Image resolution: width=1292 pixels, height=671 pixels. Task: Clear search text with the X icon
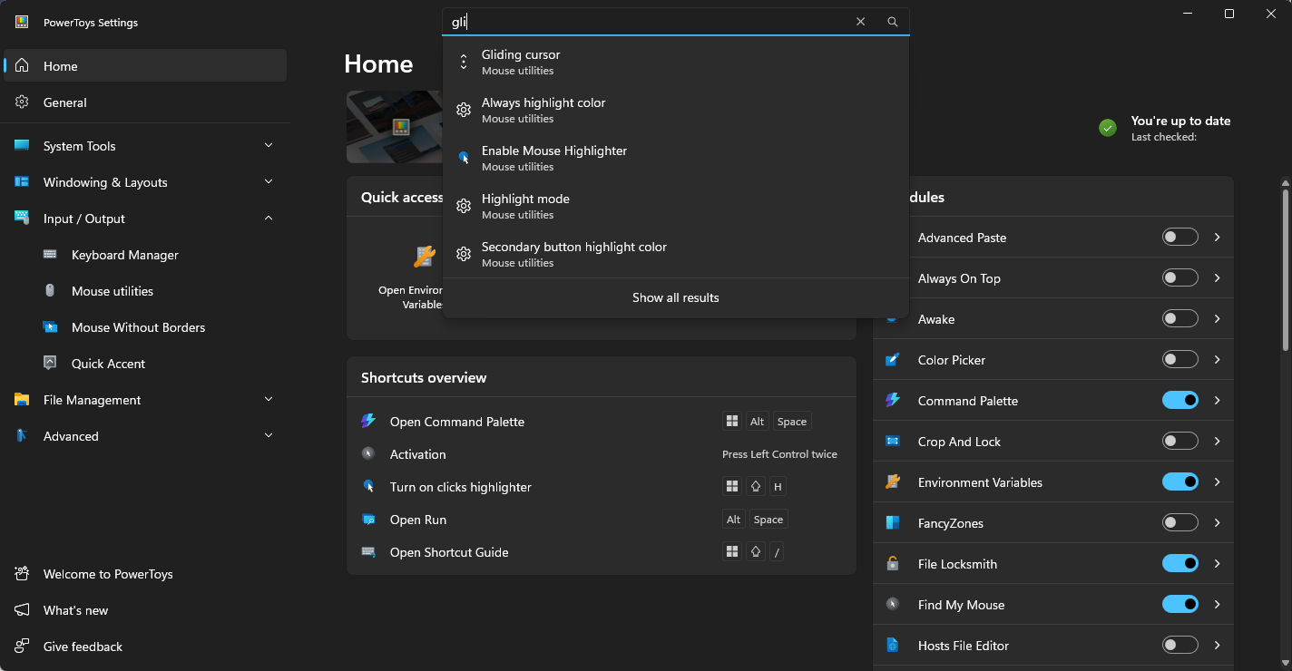coord(860,22)
